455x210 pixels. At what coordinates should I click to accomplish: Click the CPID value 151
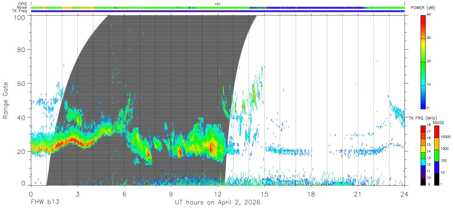(218, 4)
